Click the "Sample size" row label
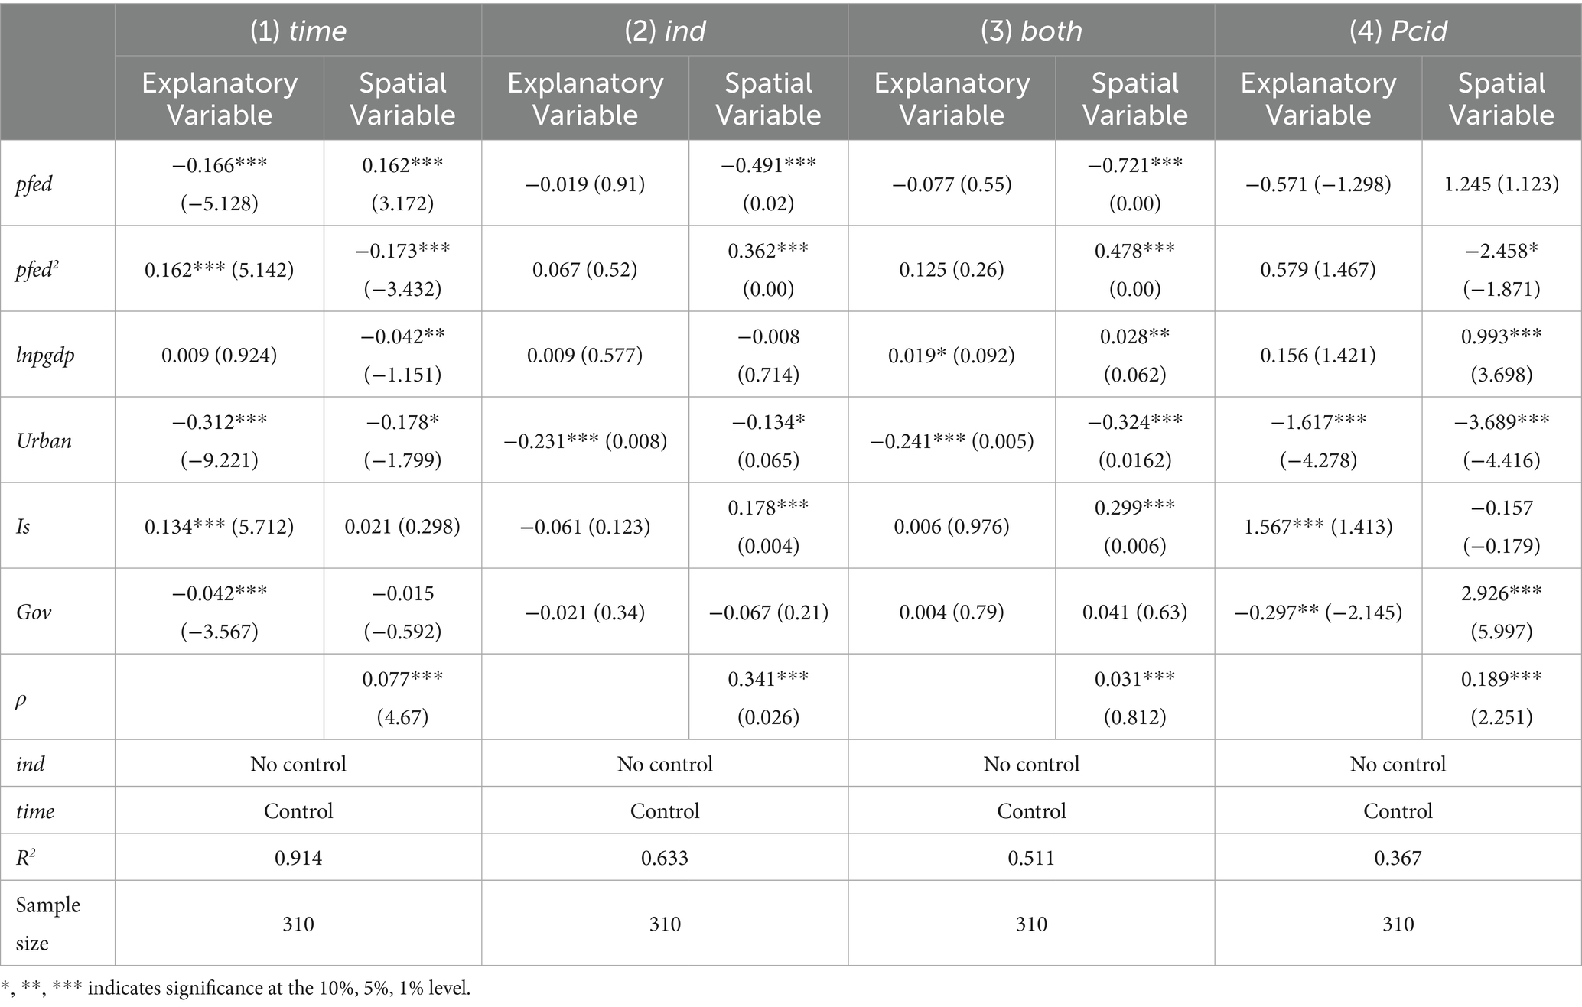This screenshot has height=1007, width=1582. (x=47, y=924)
